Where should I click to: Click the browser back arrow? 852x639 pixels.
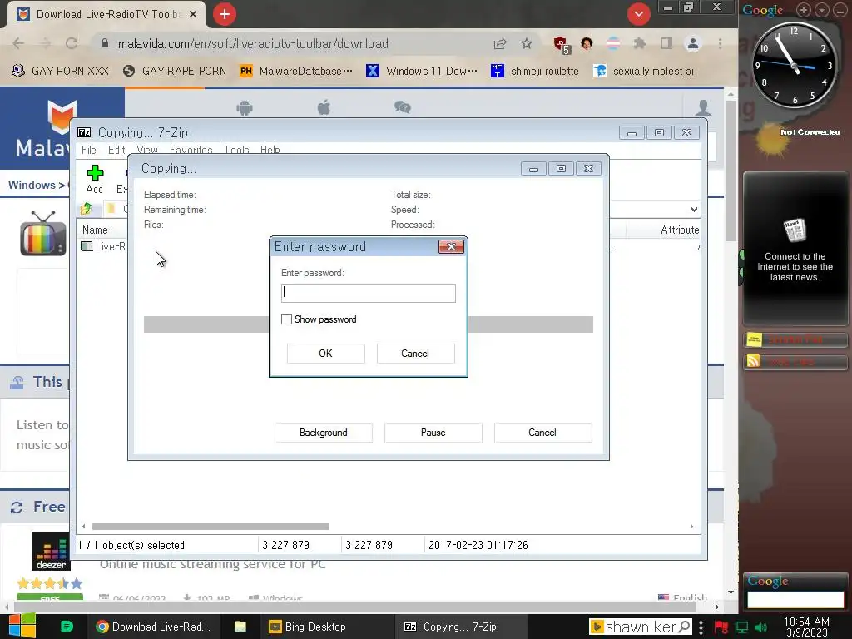pos(18,43)
